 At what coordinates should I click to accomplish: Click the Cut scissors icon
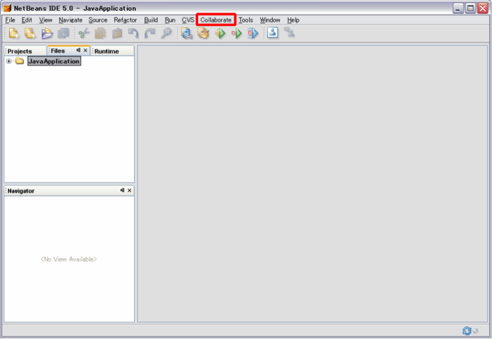84,34
